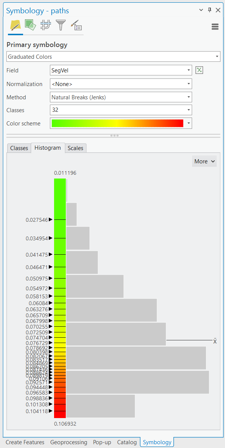Open the Method dropdown Natural Breaks (Jenks)
Screen dimensions: 225x448
121,97
